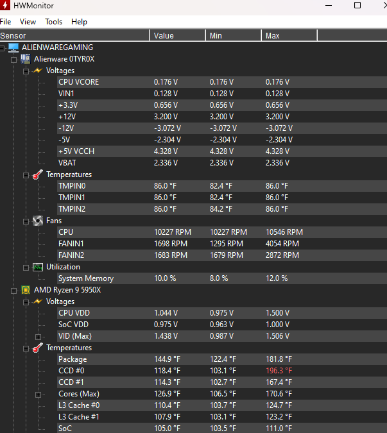
Task: Select the System Memory utilization row
Action: click(222, 278)
